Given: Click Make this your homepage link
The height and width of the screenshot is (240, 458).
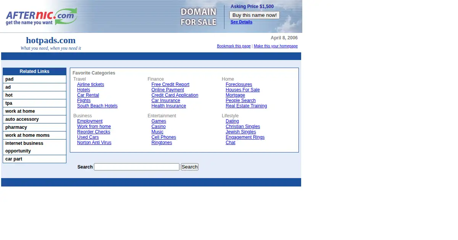Looking at the screenshot, I should 276,46.
